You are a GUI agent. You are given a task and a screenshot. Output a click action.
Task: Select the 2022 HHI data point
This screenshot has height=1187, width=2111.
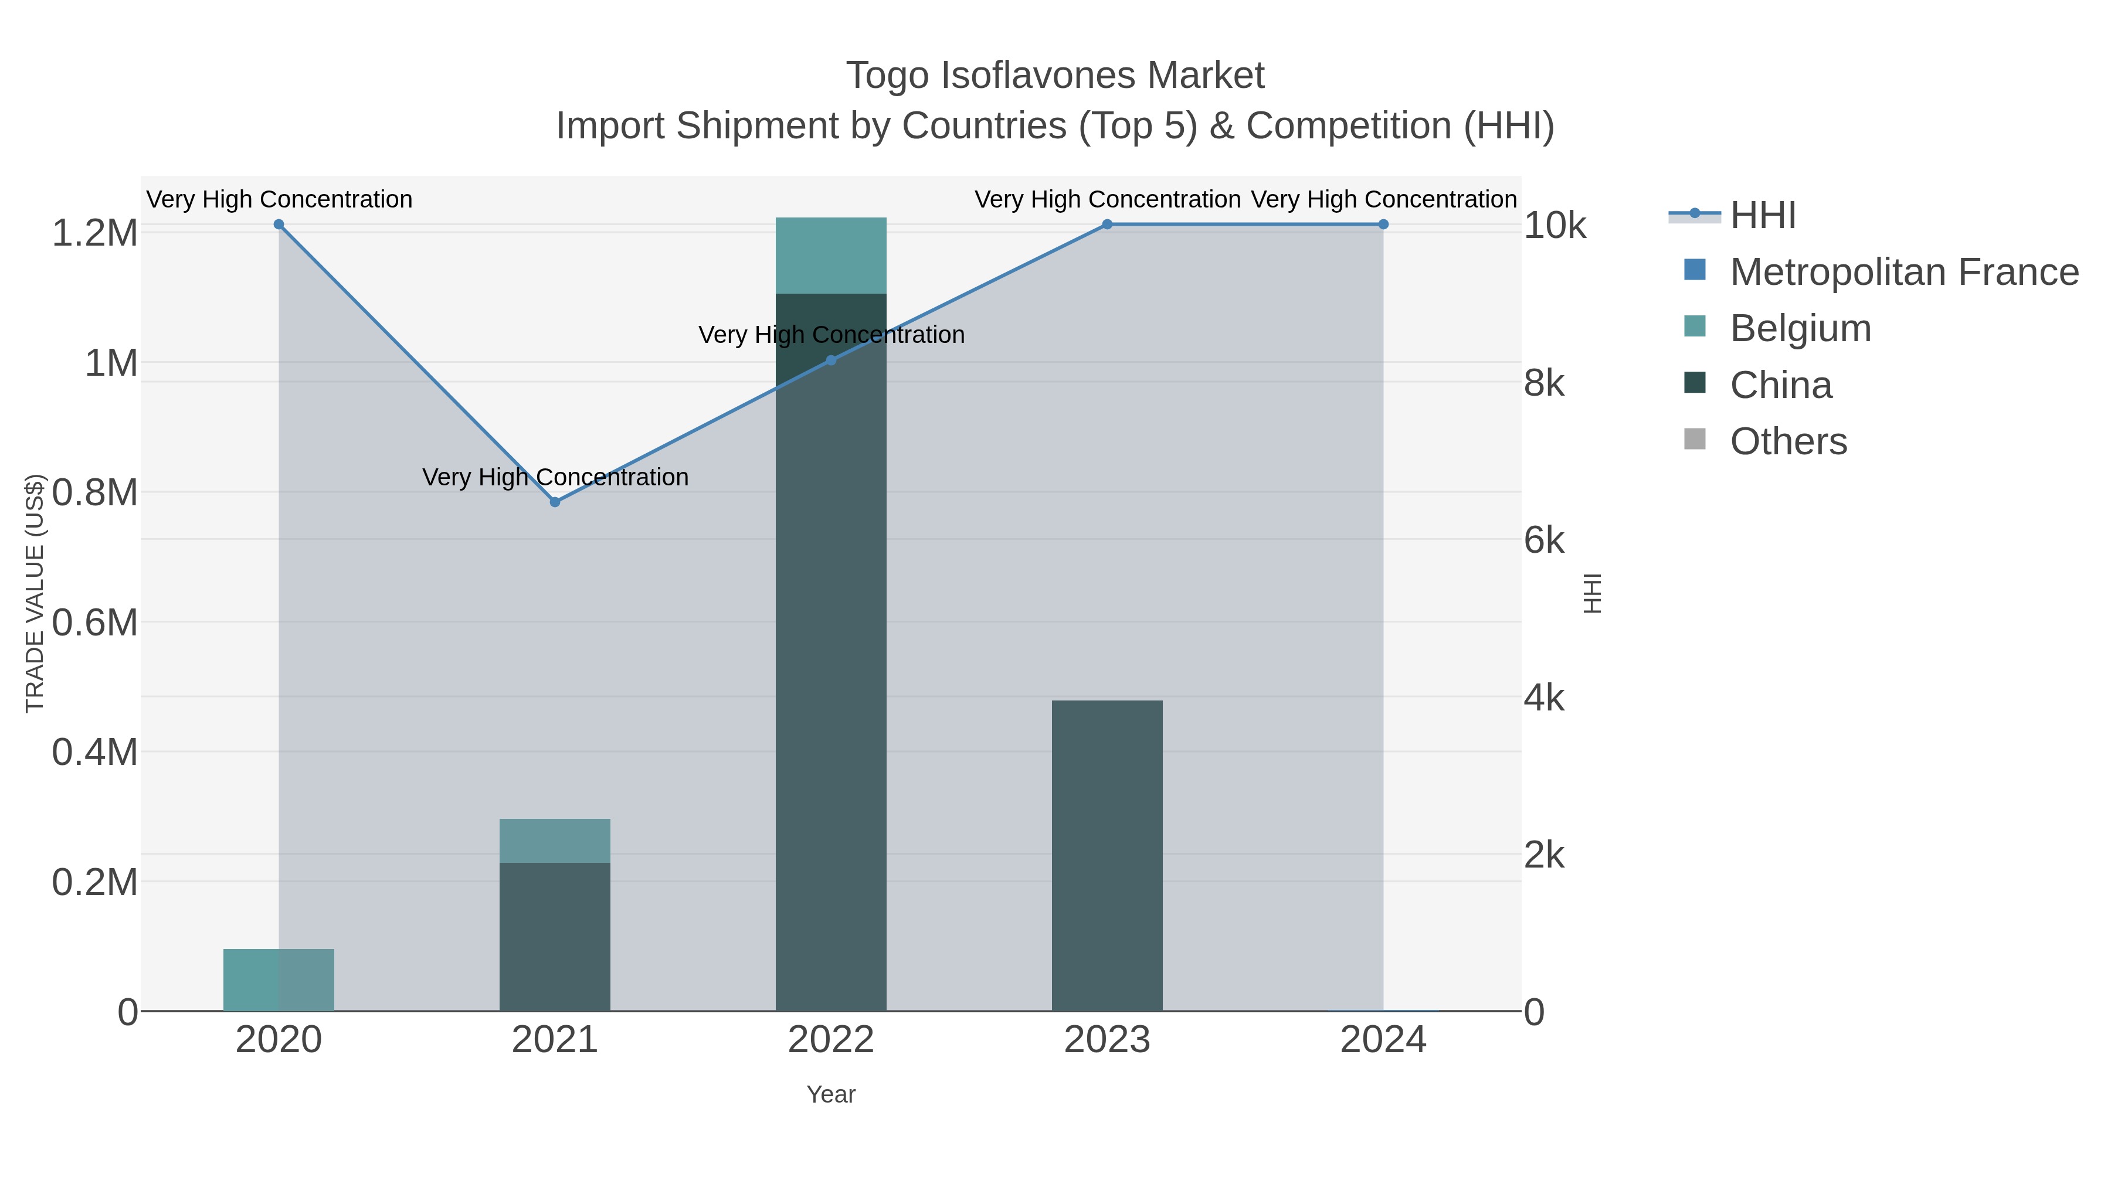coord(831,360)
